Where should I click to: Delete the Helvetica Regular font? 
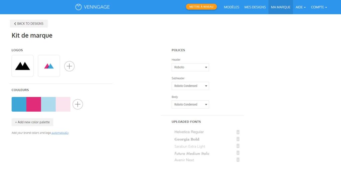coord(238,132)
